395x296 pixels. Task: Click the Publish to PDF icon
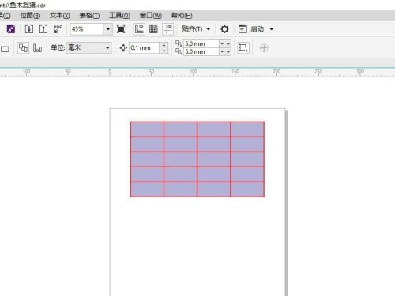58,29
